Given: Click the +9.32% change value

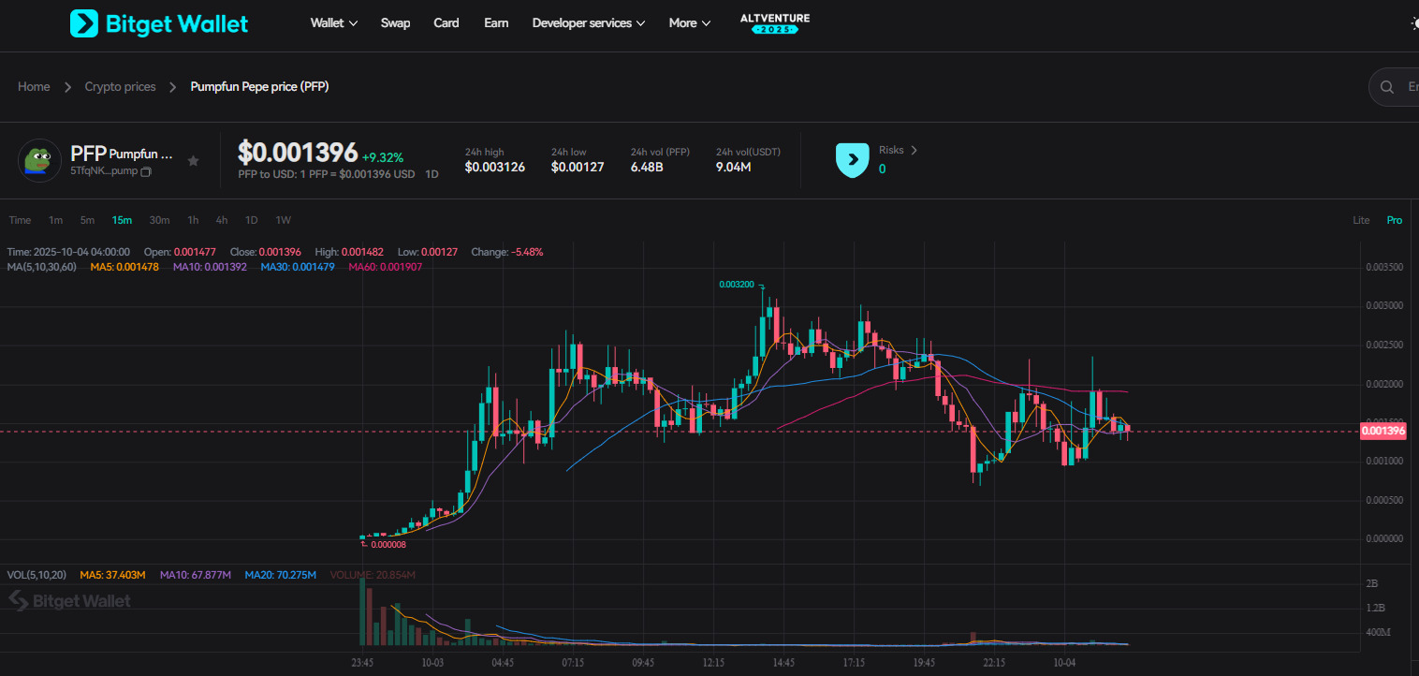Looking at the screenshot, I should (x=383, y=157).
